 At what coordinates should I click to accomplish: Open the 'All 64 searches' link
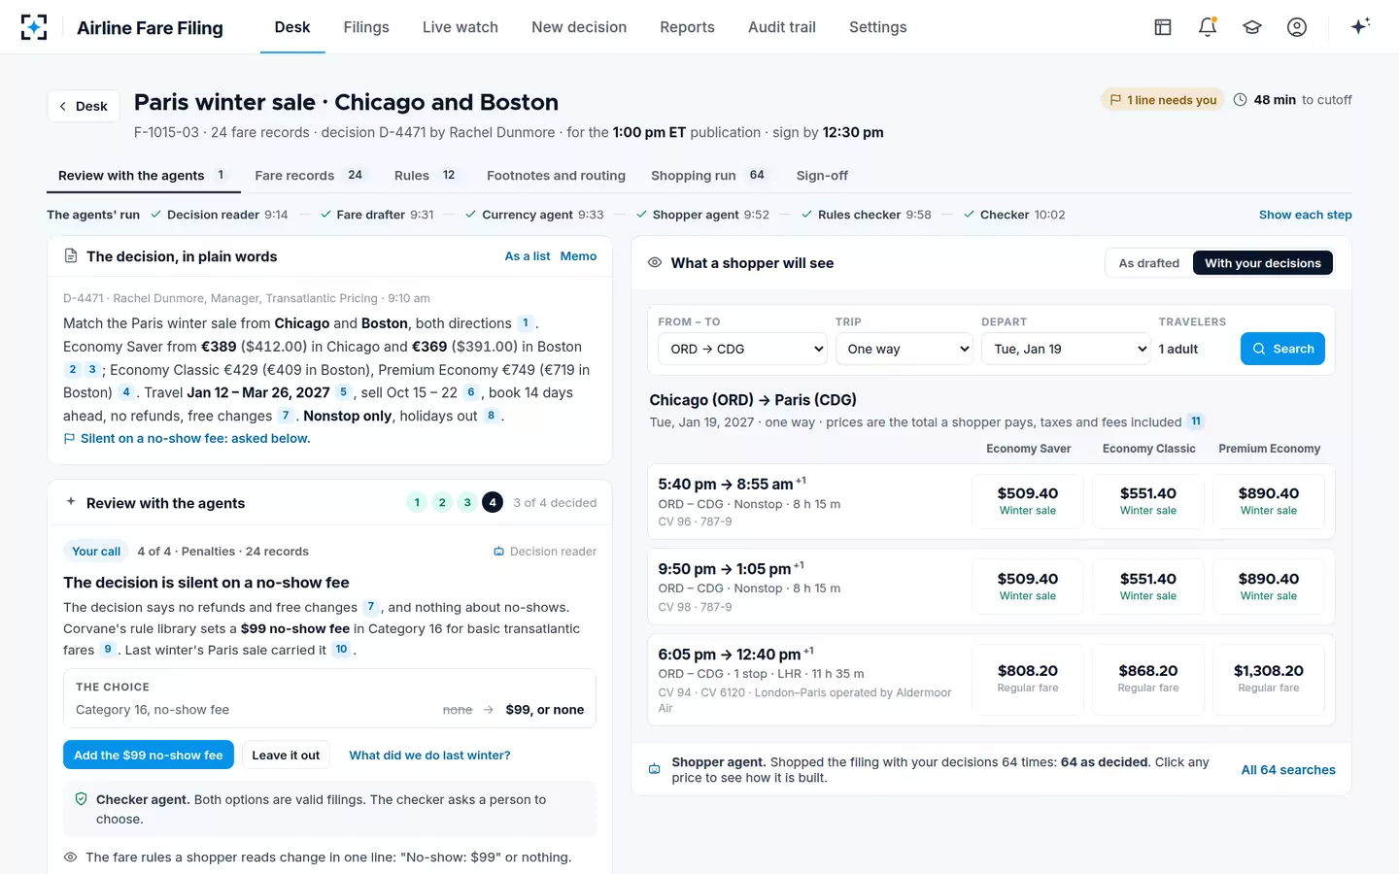pos(1288,770)
